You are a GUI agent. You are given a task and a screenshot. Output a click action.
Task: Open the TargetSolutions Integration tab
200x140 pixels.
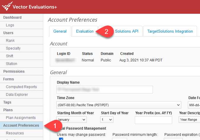pos(170,31)
